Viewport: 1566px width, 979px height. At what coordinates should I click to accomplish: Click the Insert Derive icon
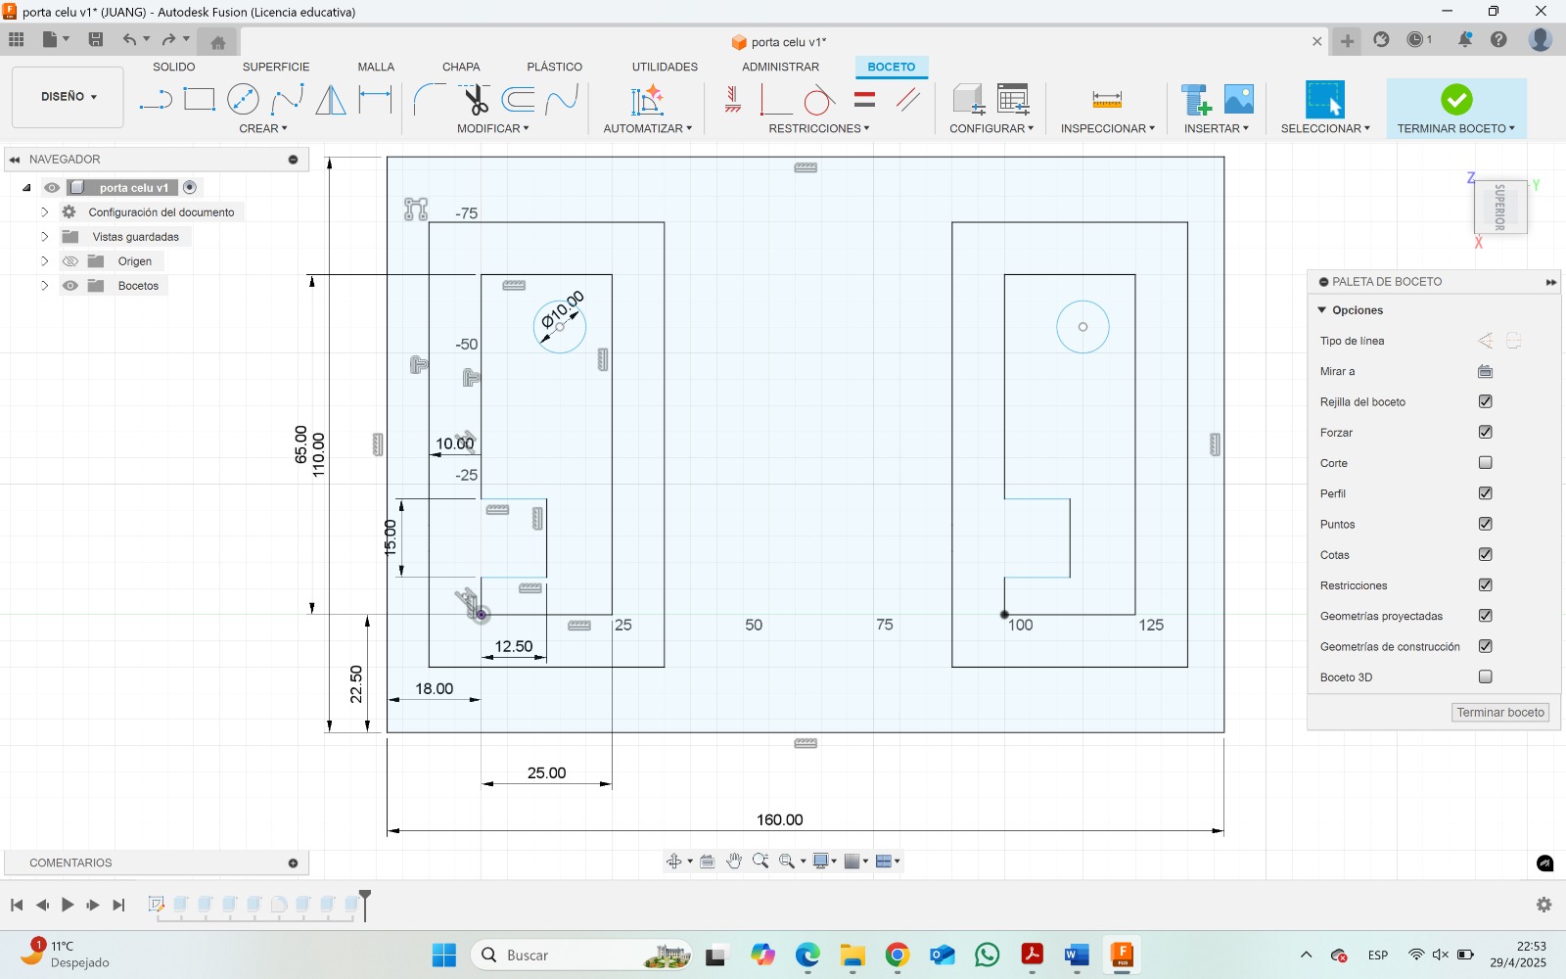pyautogui.click(x=1196, y=100)
